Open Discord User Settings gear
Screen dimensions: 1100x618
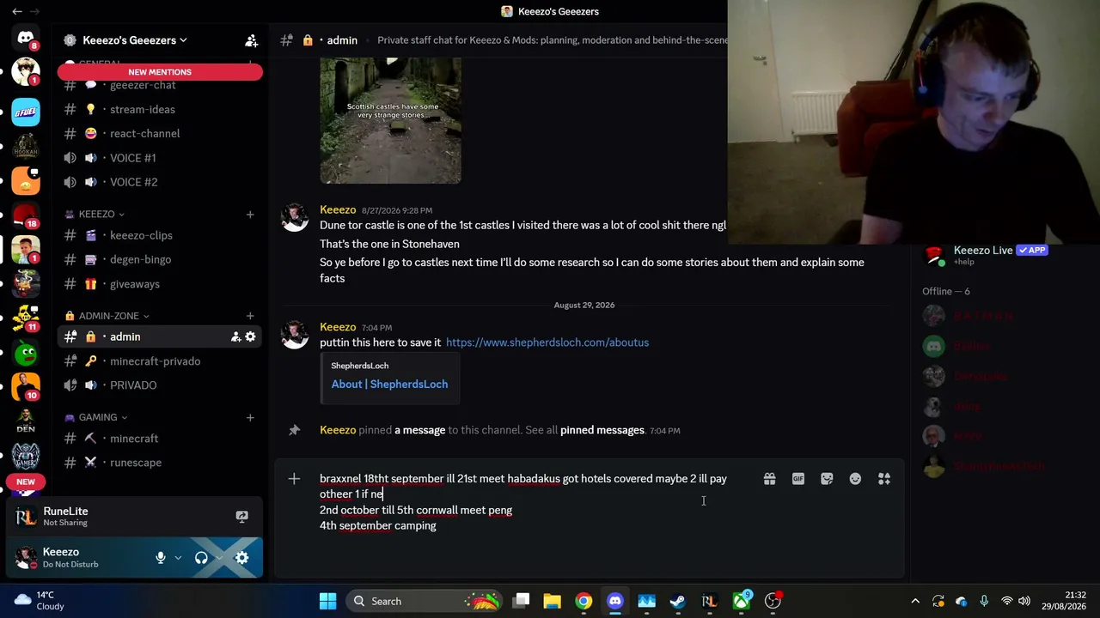(x=241, y=558)
